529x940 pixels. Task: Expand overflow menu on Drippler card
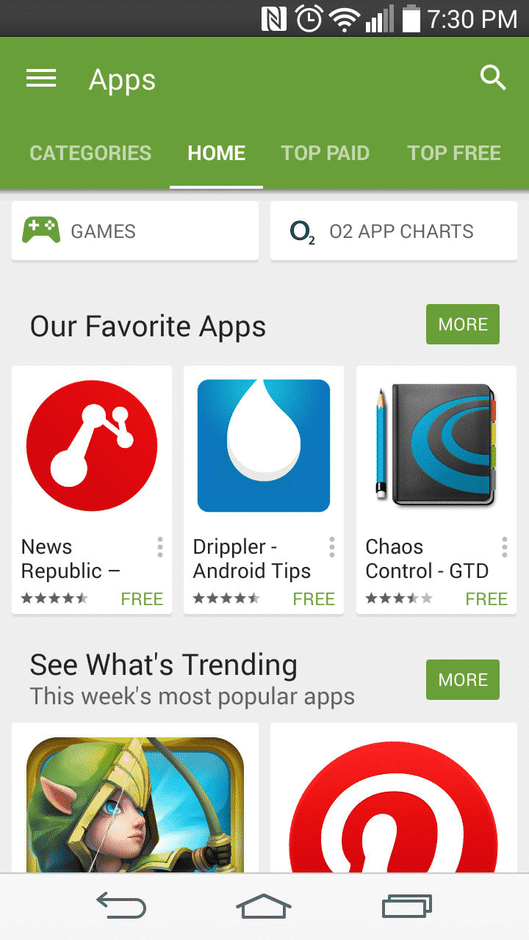click(x=331, y=547)
